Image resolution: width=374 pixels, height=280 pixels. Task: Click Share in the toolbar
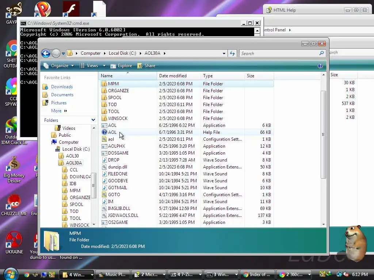146,66
